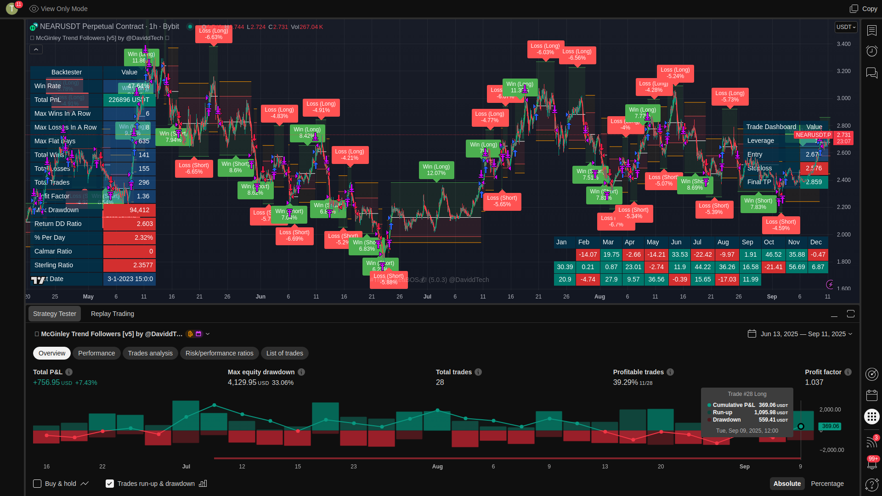Screen dimensions: 882x496
Task: Click the View Only Mode eye icon
Action: [x=34, y=9]
